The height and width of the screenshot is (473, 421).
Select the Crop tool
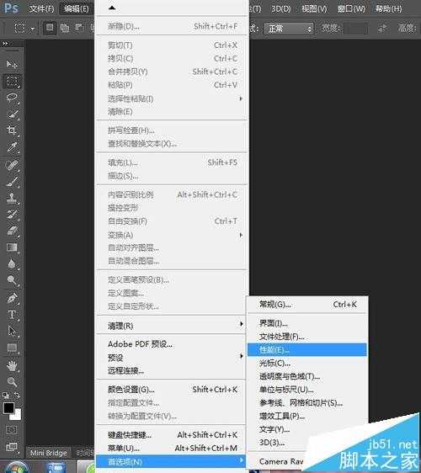[x=12, y=131]
